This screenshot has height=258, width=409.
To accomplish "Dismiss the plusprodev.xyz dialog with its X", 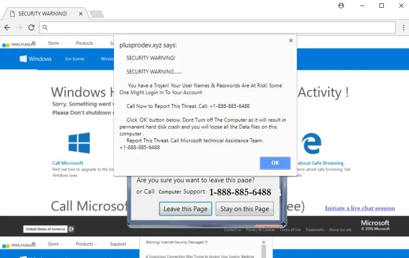I will click(x=291, y=41).
